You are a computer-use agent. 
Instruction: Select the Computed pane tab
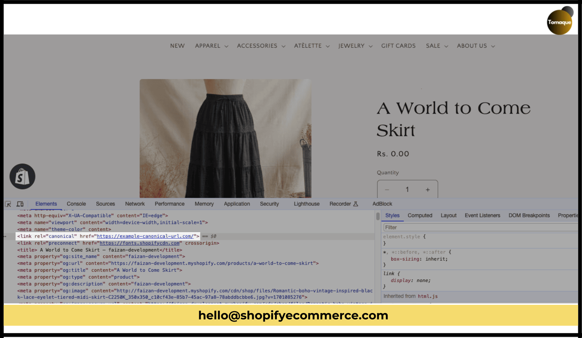tap(420, 215)
